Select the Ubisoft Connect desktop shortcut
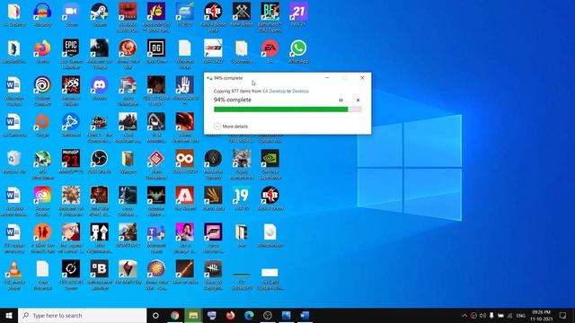Image resolution: width=575 pixels, height=323 pixels. pos(42,91)
